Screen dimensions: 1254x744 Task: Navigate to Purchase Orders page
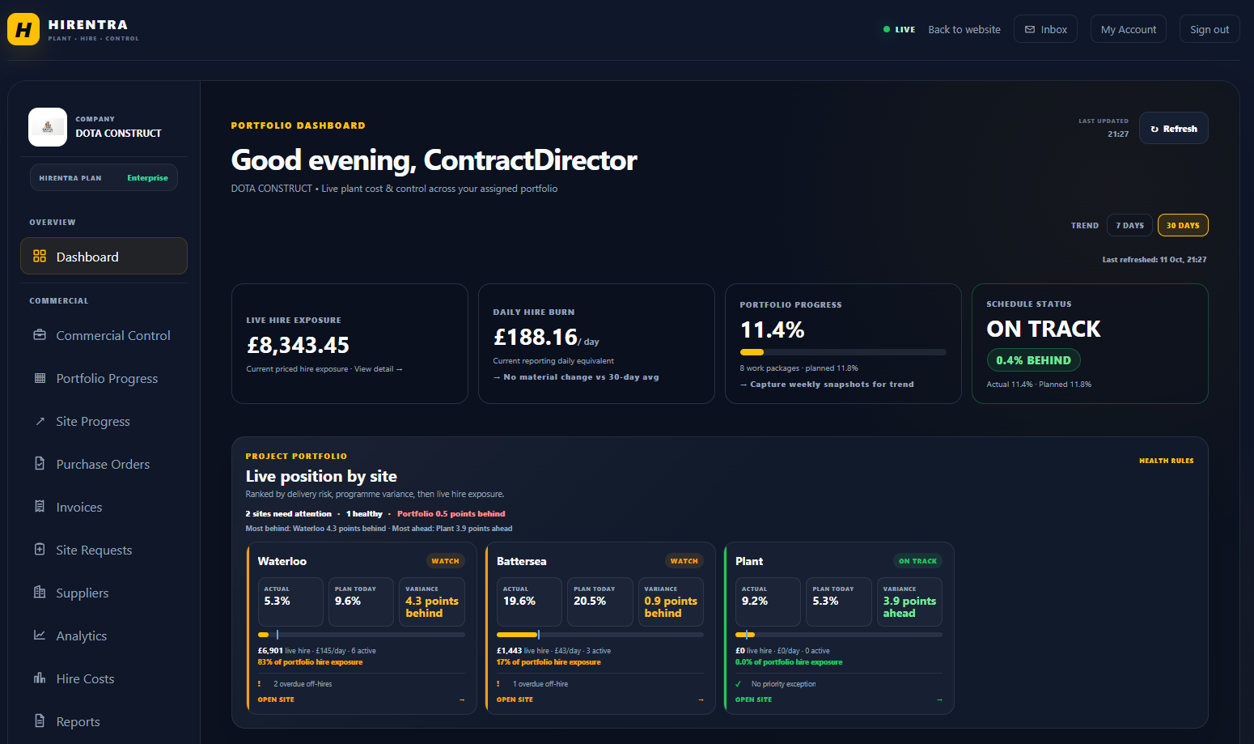[x=104, y=464]
